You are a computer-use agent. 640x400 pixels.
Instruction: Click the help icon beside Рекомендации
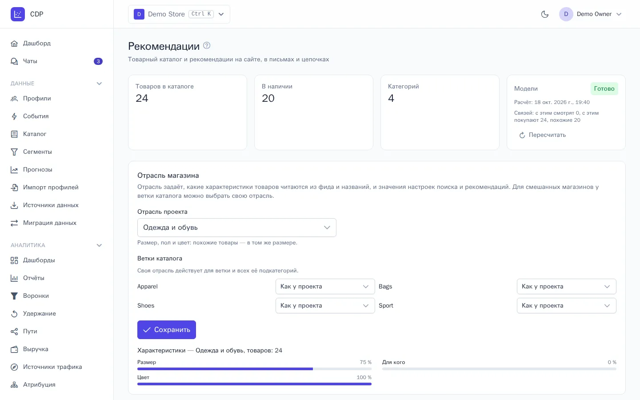[x=207, y=45]
